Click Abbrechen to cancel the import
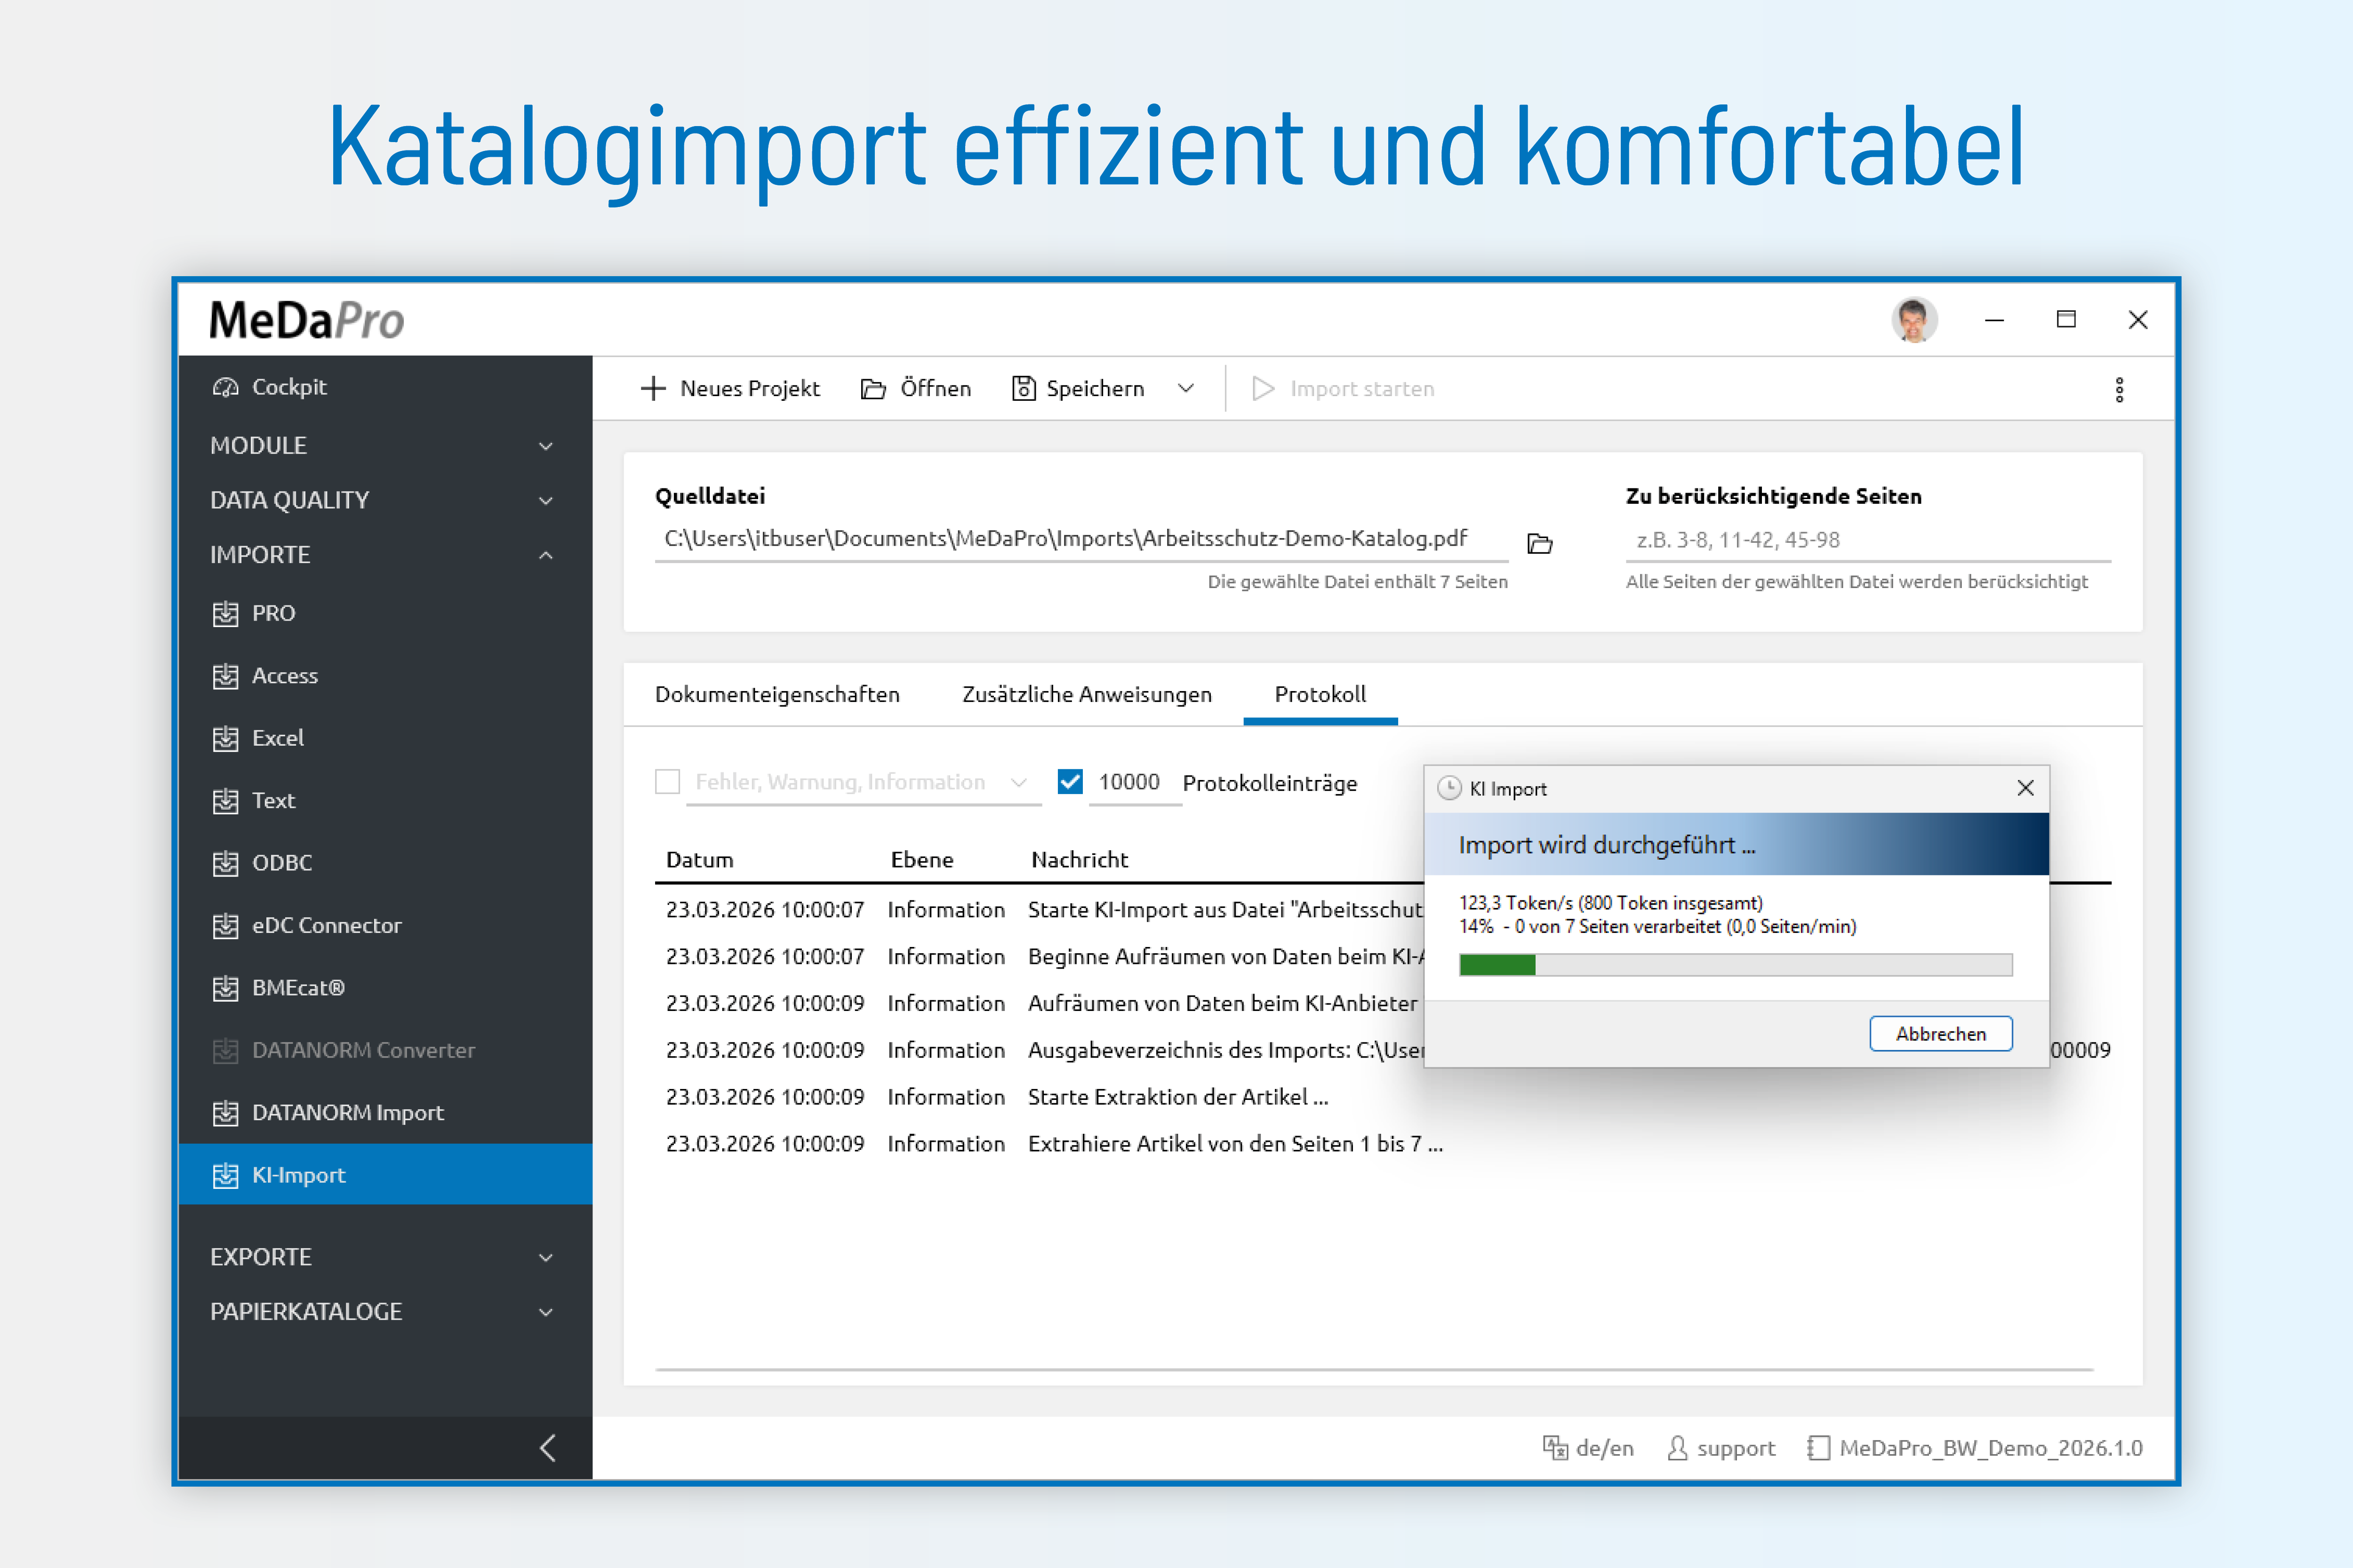Image resolution: width=2353 pixels, height=1568 pixels. coord(1941,1033)
